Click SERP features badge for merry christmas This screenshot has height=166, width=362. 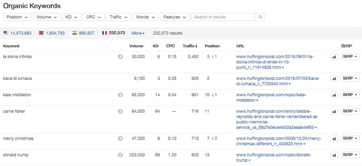120,139
